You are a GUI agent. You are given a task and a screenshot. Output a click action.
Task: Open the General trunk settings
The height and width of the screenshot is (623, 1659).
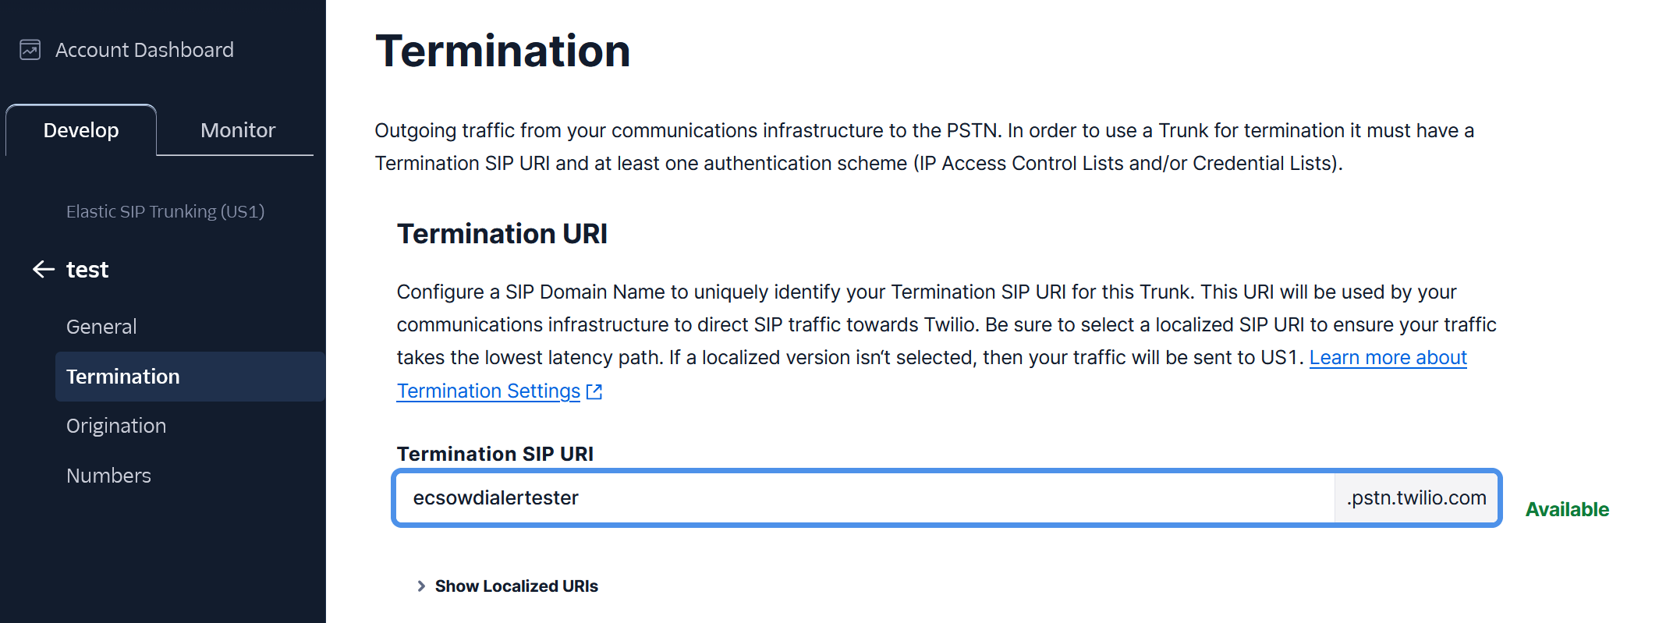point(101,327)
